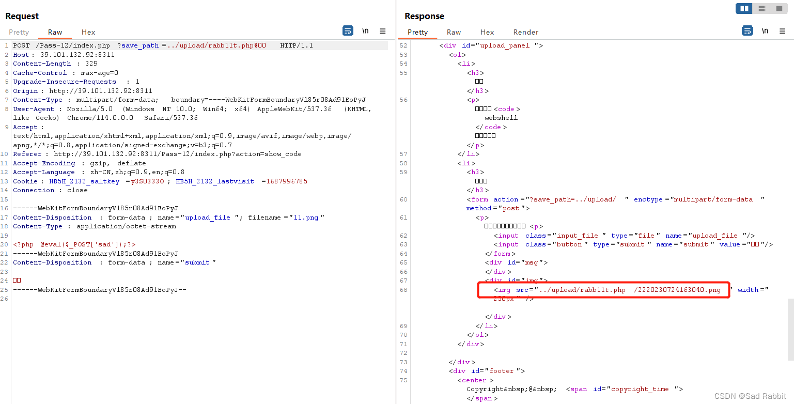Image resolution: width=794 pixels, height=404 pixels.
Task: Click the save_path parameter name in request line
Action: coord(140,45)
